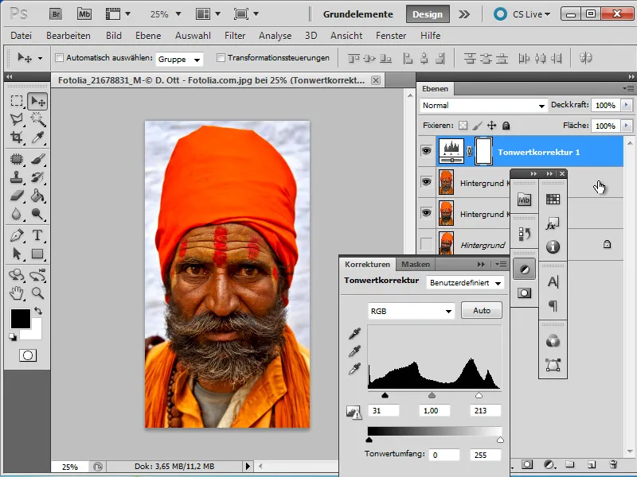Select the Healing Brush tool
The width and height of the screenshot is (637, 477).
[17, 159]
